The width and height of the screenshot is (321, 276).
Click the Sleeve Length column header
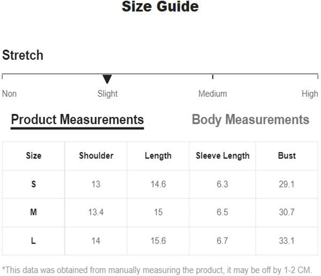(x=222, y=156)
